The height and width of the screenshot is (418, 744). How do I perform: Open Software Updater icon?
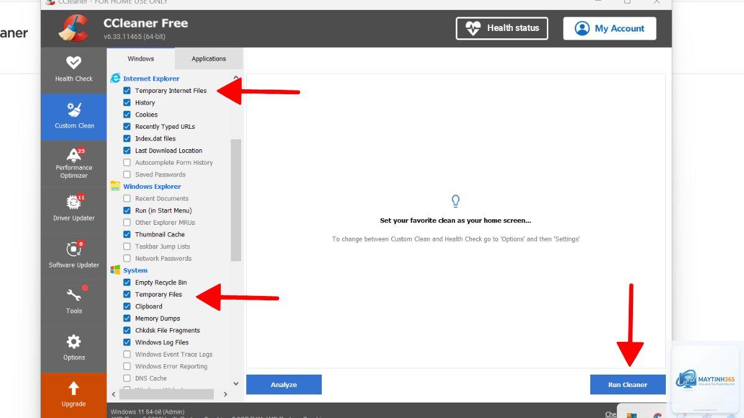pos(74,248)
